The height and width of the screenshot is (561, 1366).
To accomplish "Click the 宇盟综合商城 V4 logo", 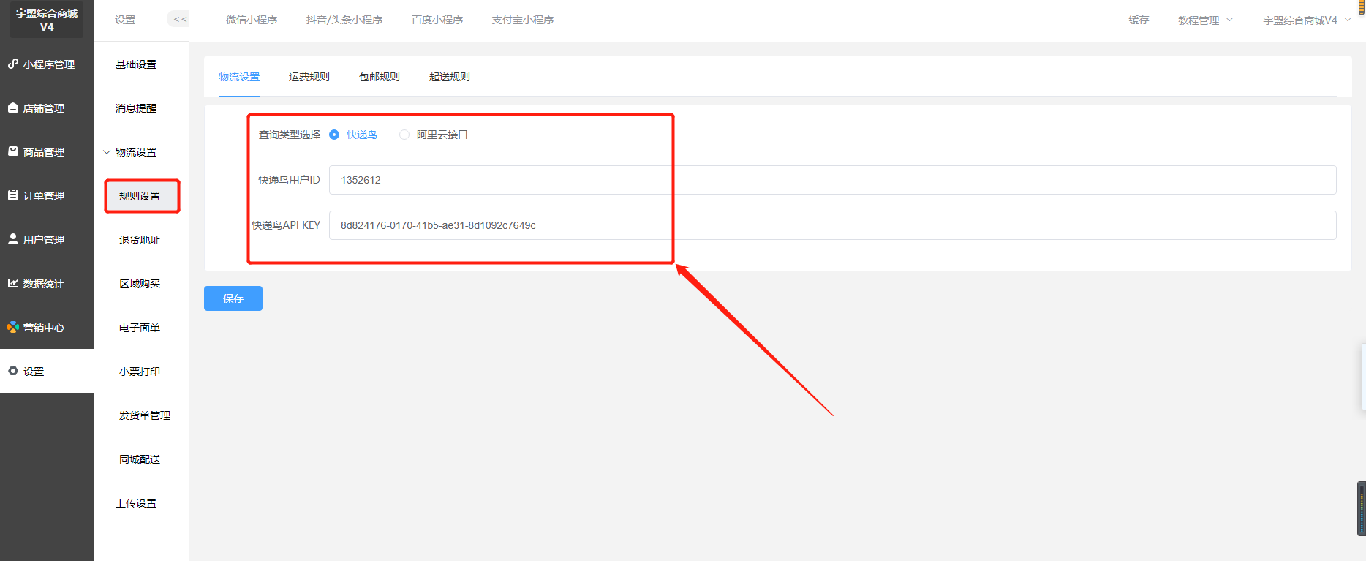I will tap(47, 20).
